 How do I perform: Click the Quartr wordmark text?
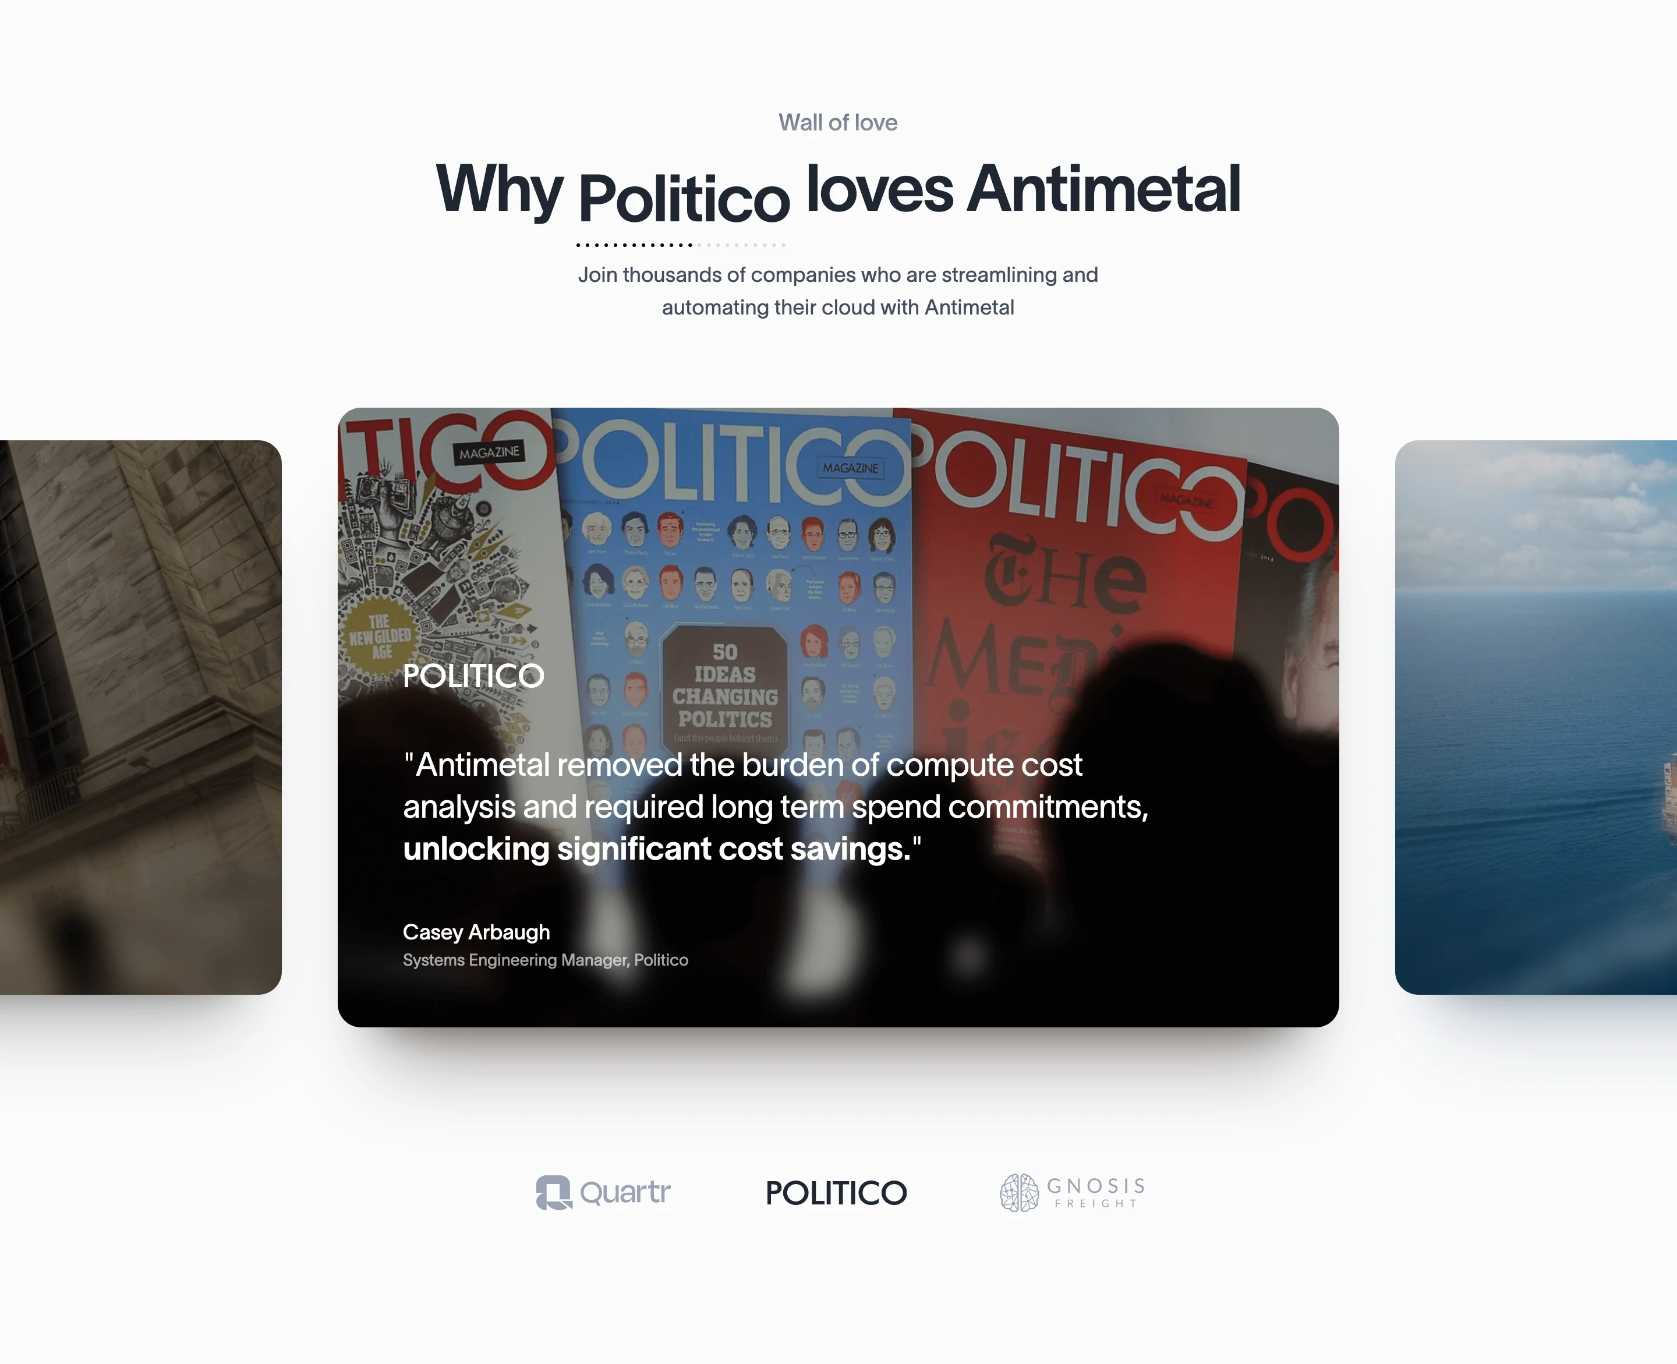pos(625,1193)
